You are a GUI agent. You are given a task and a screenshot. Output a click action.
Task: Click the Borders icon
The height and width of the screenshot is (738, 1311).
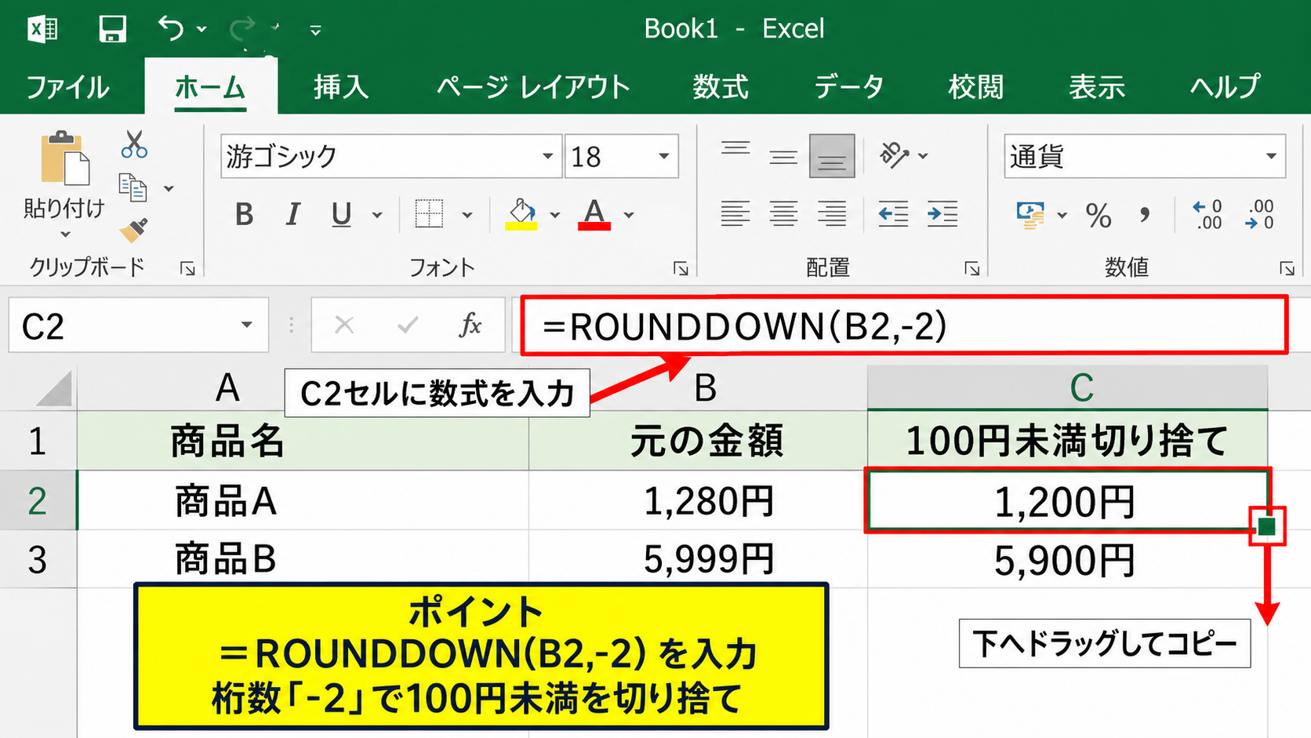click(429, 213)
